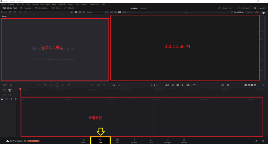This screenshot has width=268, height=144.
Task: Open the viewer safe area dropdown
Action: [x=128, y=12]
